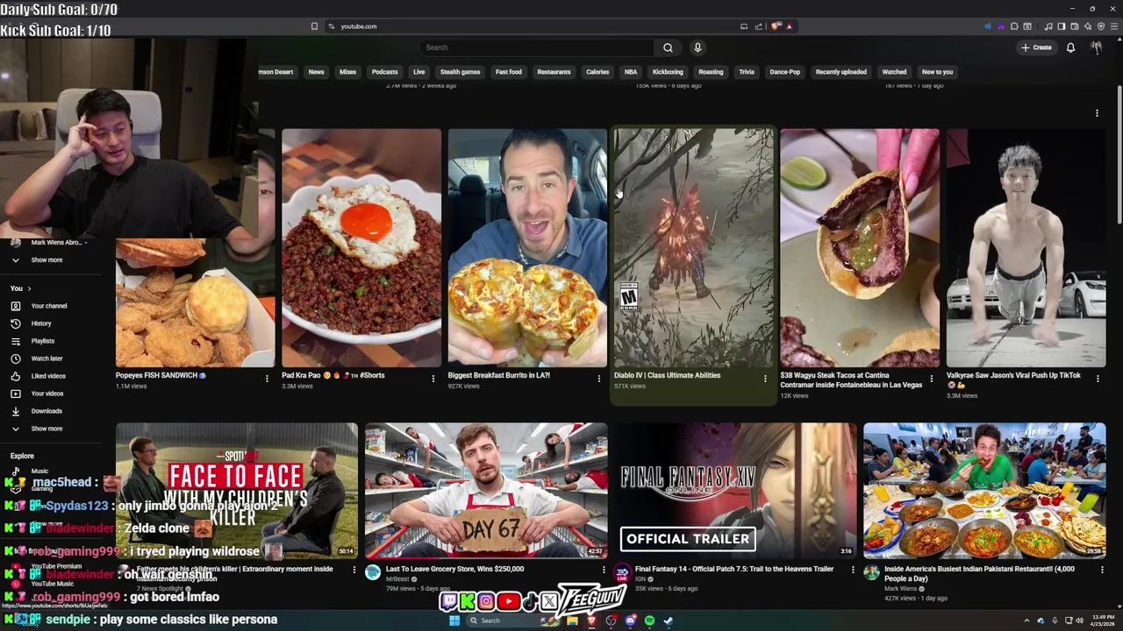This screenshot has width=1123, height=631.
Task: Open the MrBeast DAY 67 video thumbnail
Action: (486, 491)
